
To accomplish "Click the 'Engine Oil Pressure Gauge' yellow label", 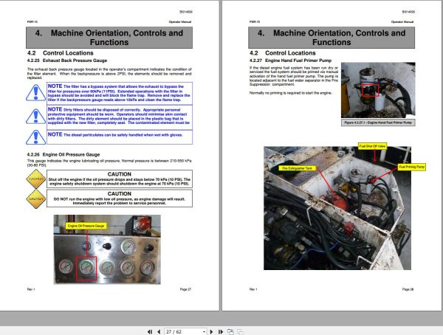I will [86, 226].
